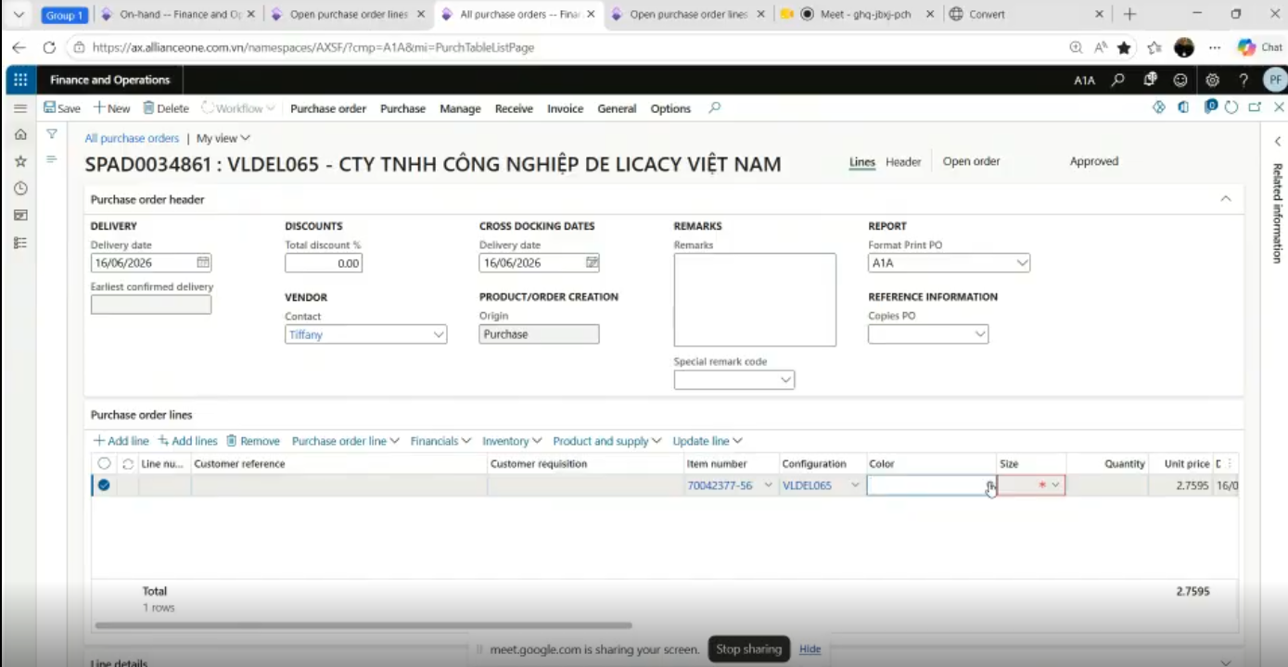The image size is (1288, 667).
Task: Open in Microsoft Office icon
Action: coord(1184,107)
